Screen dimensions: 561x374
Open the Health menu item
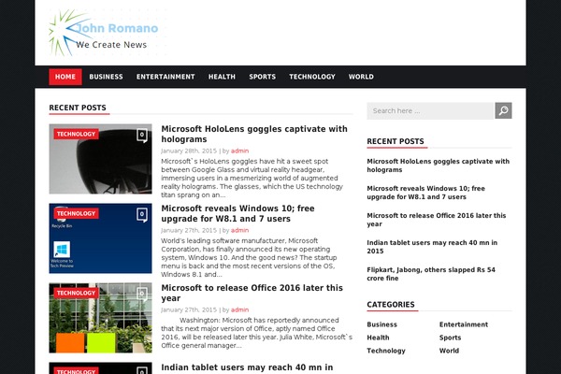[222, 77]
